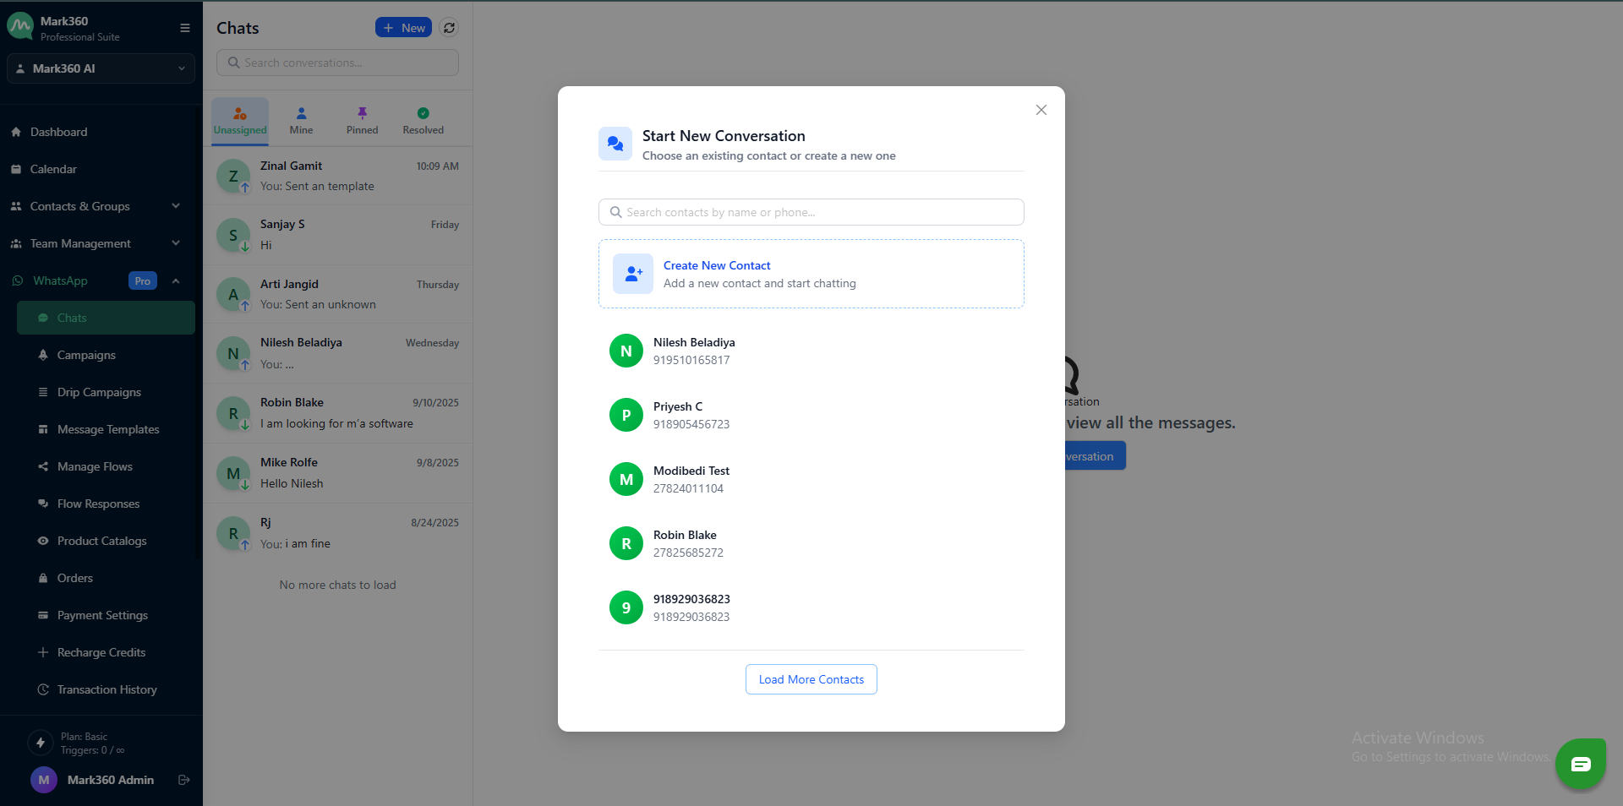Click the search contacts input field
Screen dimensions: 1623x806
pyautogui.click(x=811, y=212)
